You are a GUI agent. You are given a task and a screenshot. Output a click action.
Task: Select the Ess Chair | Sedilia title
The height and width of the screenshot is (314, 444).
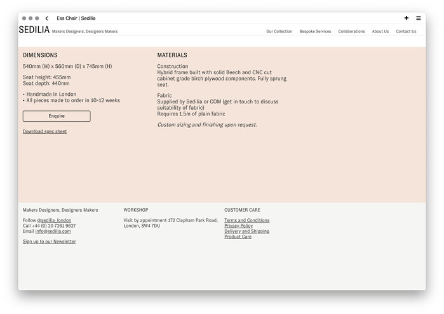[76, 18]
